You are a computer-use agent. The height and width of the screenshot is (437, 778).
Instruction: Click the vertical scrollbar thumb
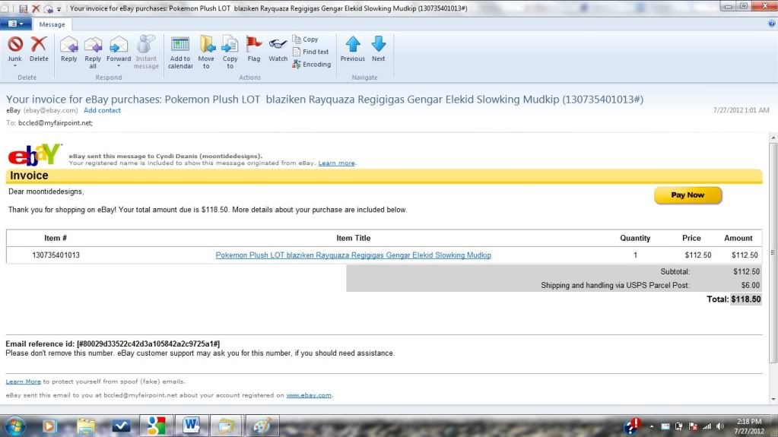(773, 252)
